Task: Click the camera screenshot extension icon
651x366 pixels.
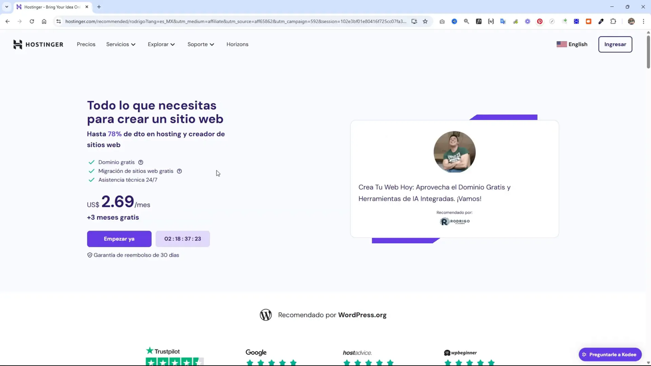Action: point(441,21)
